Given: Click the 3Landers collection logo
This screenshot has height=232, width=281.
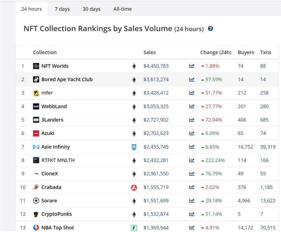Looking at the screenshot, I should click(36, 120).
